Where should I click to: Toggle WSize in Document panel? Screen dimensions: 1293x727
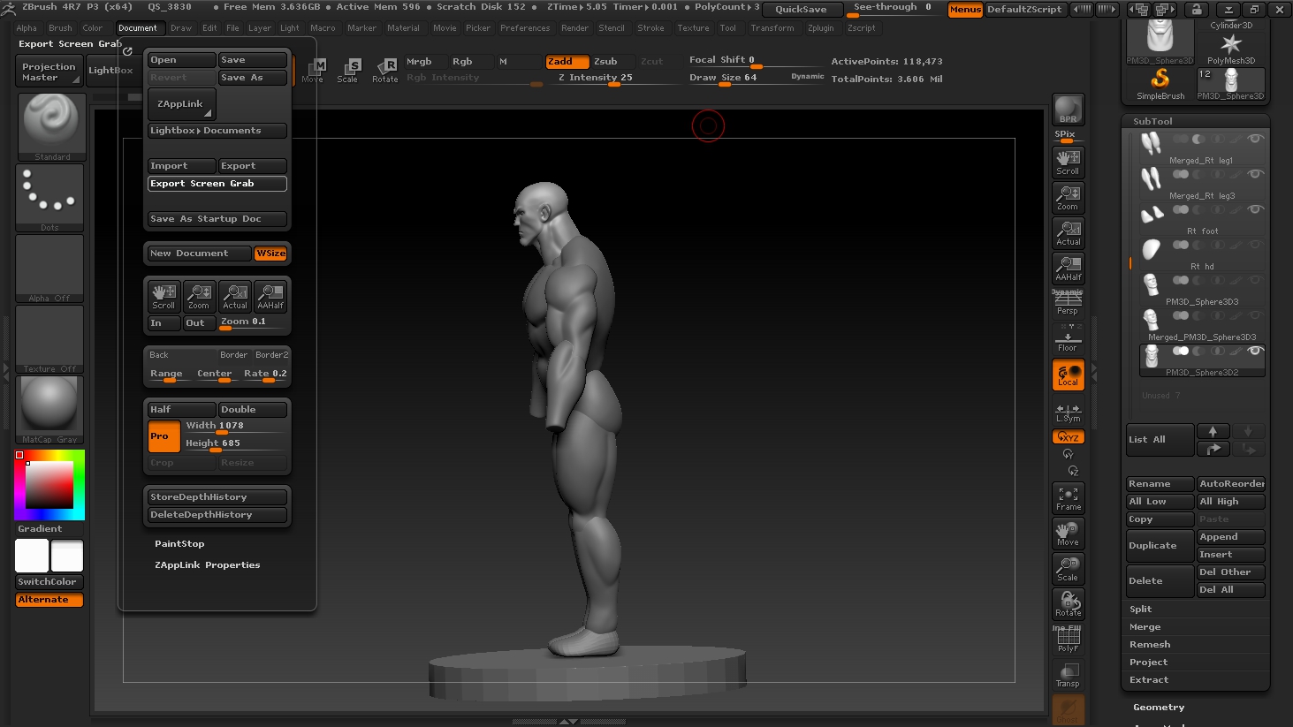(x=270, y=254)
